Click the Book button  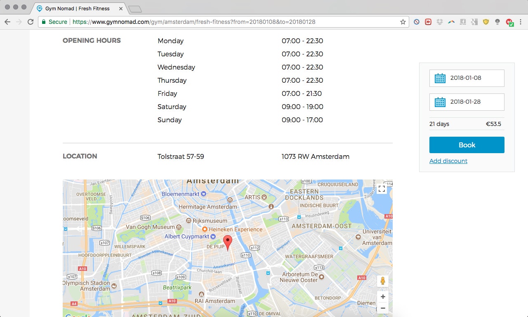click(467, 145)
